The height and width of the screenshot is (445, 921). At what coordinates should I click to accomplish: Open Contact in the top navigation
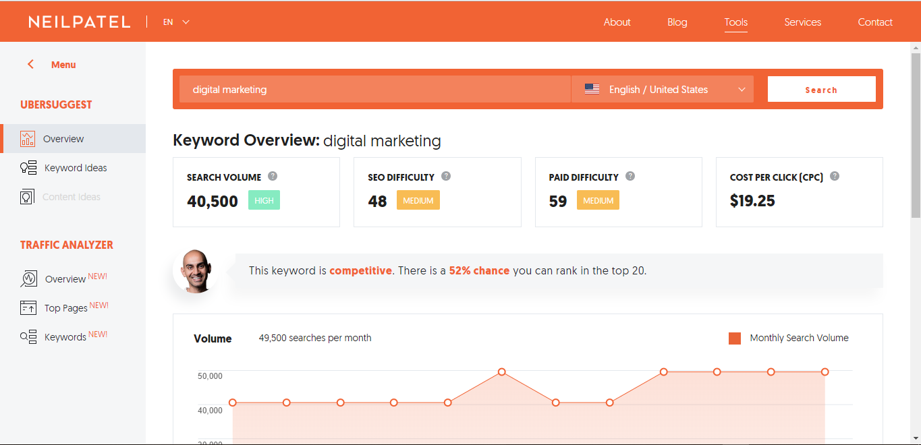point(875,22)
